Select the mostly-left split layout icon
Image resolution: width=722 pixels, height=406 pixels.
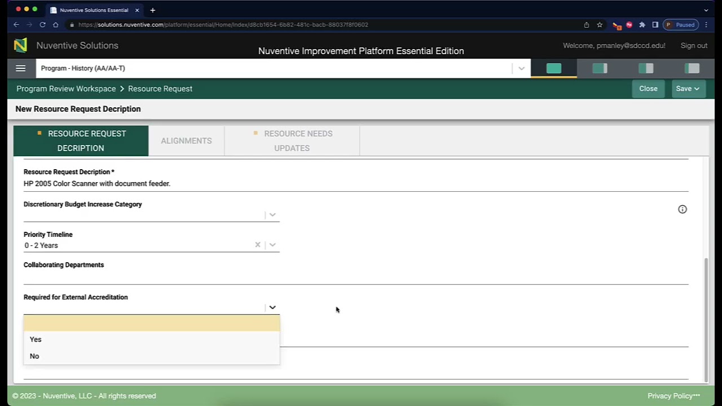pyautogui.click(x=600, y=68)
